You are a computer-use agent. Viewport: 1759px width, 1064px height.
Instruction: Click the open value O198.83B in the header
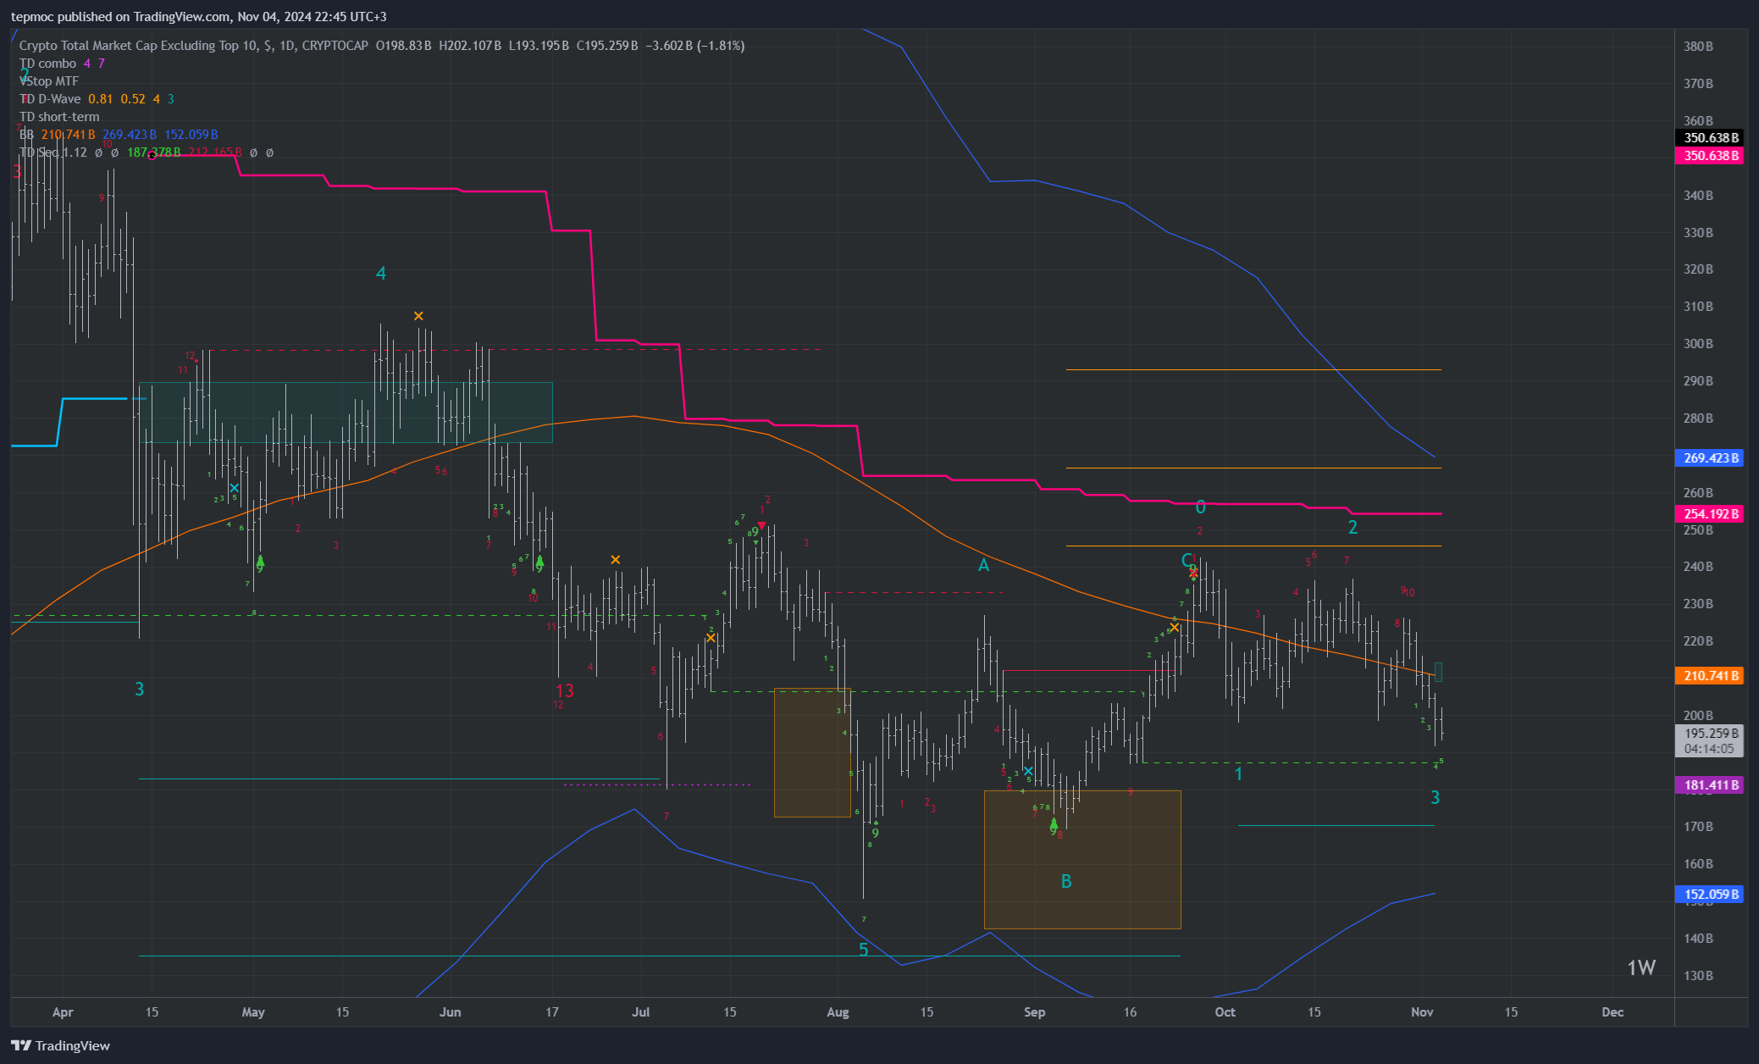pyautogui.click(x=403, y=46)
